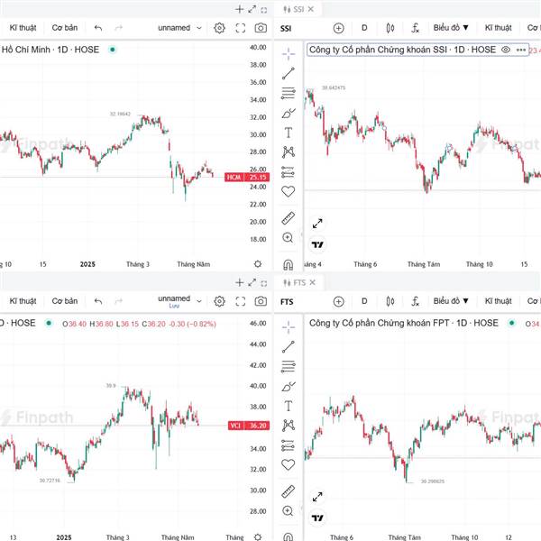Switch to Kĩ thuật tab in HCM panel
Viewport: 541px width, 541px height.
23,28
